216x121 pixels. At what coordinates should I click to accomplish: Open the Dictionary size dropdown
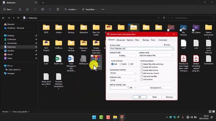123,80
